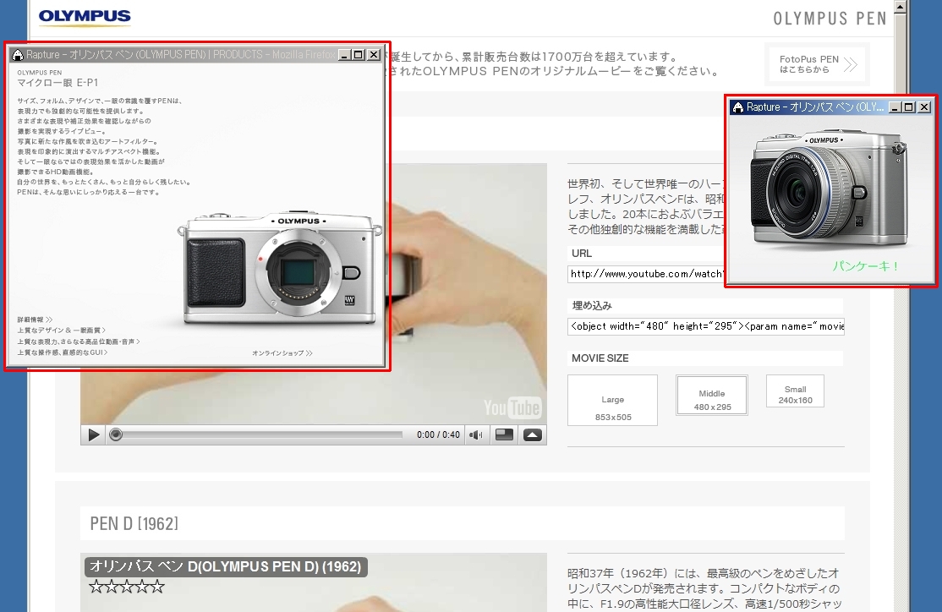This screenshot has height=612, width=942.
Task: Maximize the large Rapture E-P1 window
Action: click(x=359, y=55)
